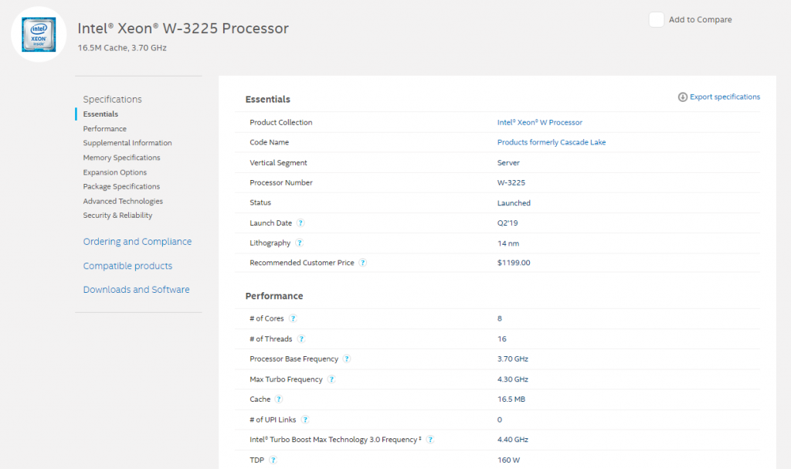Show help for Max Turbo Frequency

click(331, 379)
